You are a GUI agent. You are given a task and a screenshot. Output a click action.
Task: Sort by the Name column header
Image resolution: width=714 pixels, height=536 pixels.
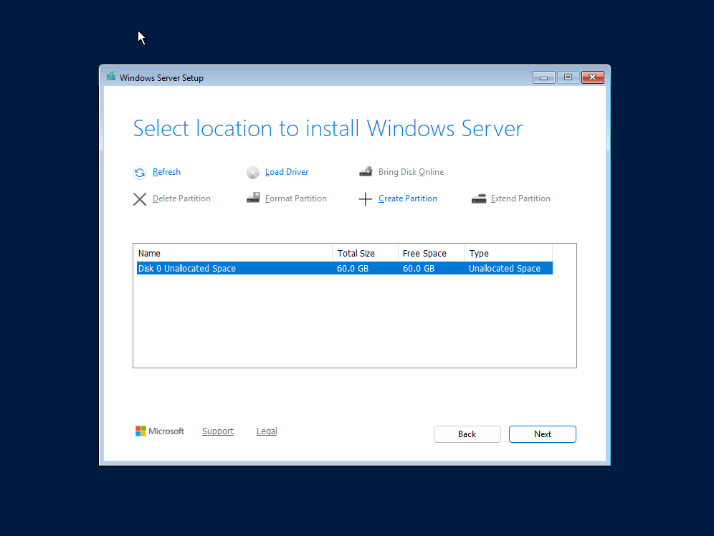point(233,254)
